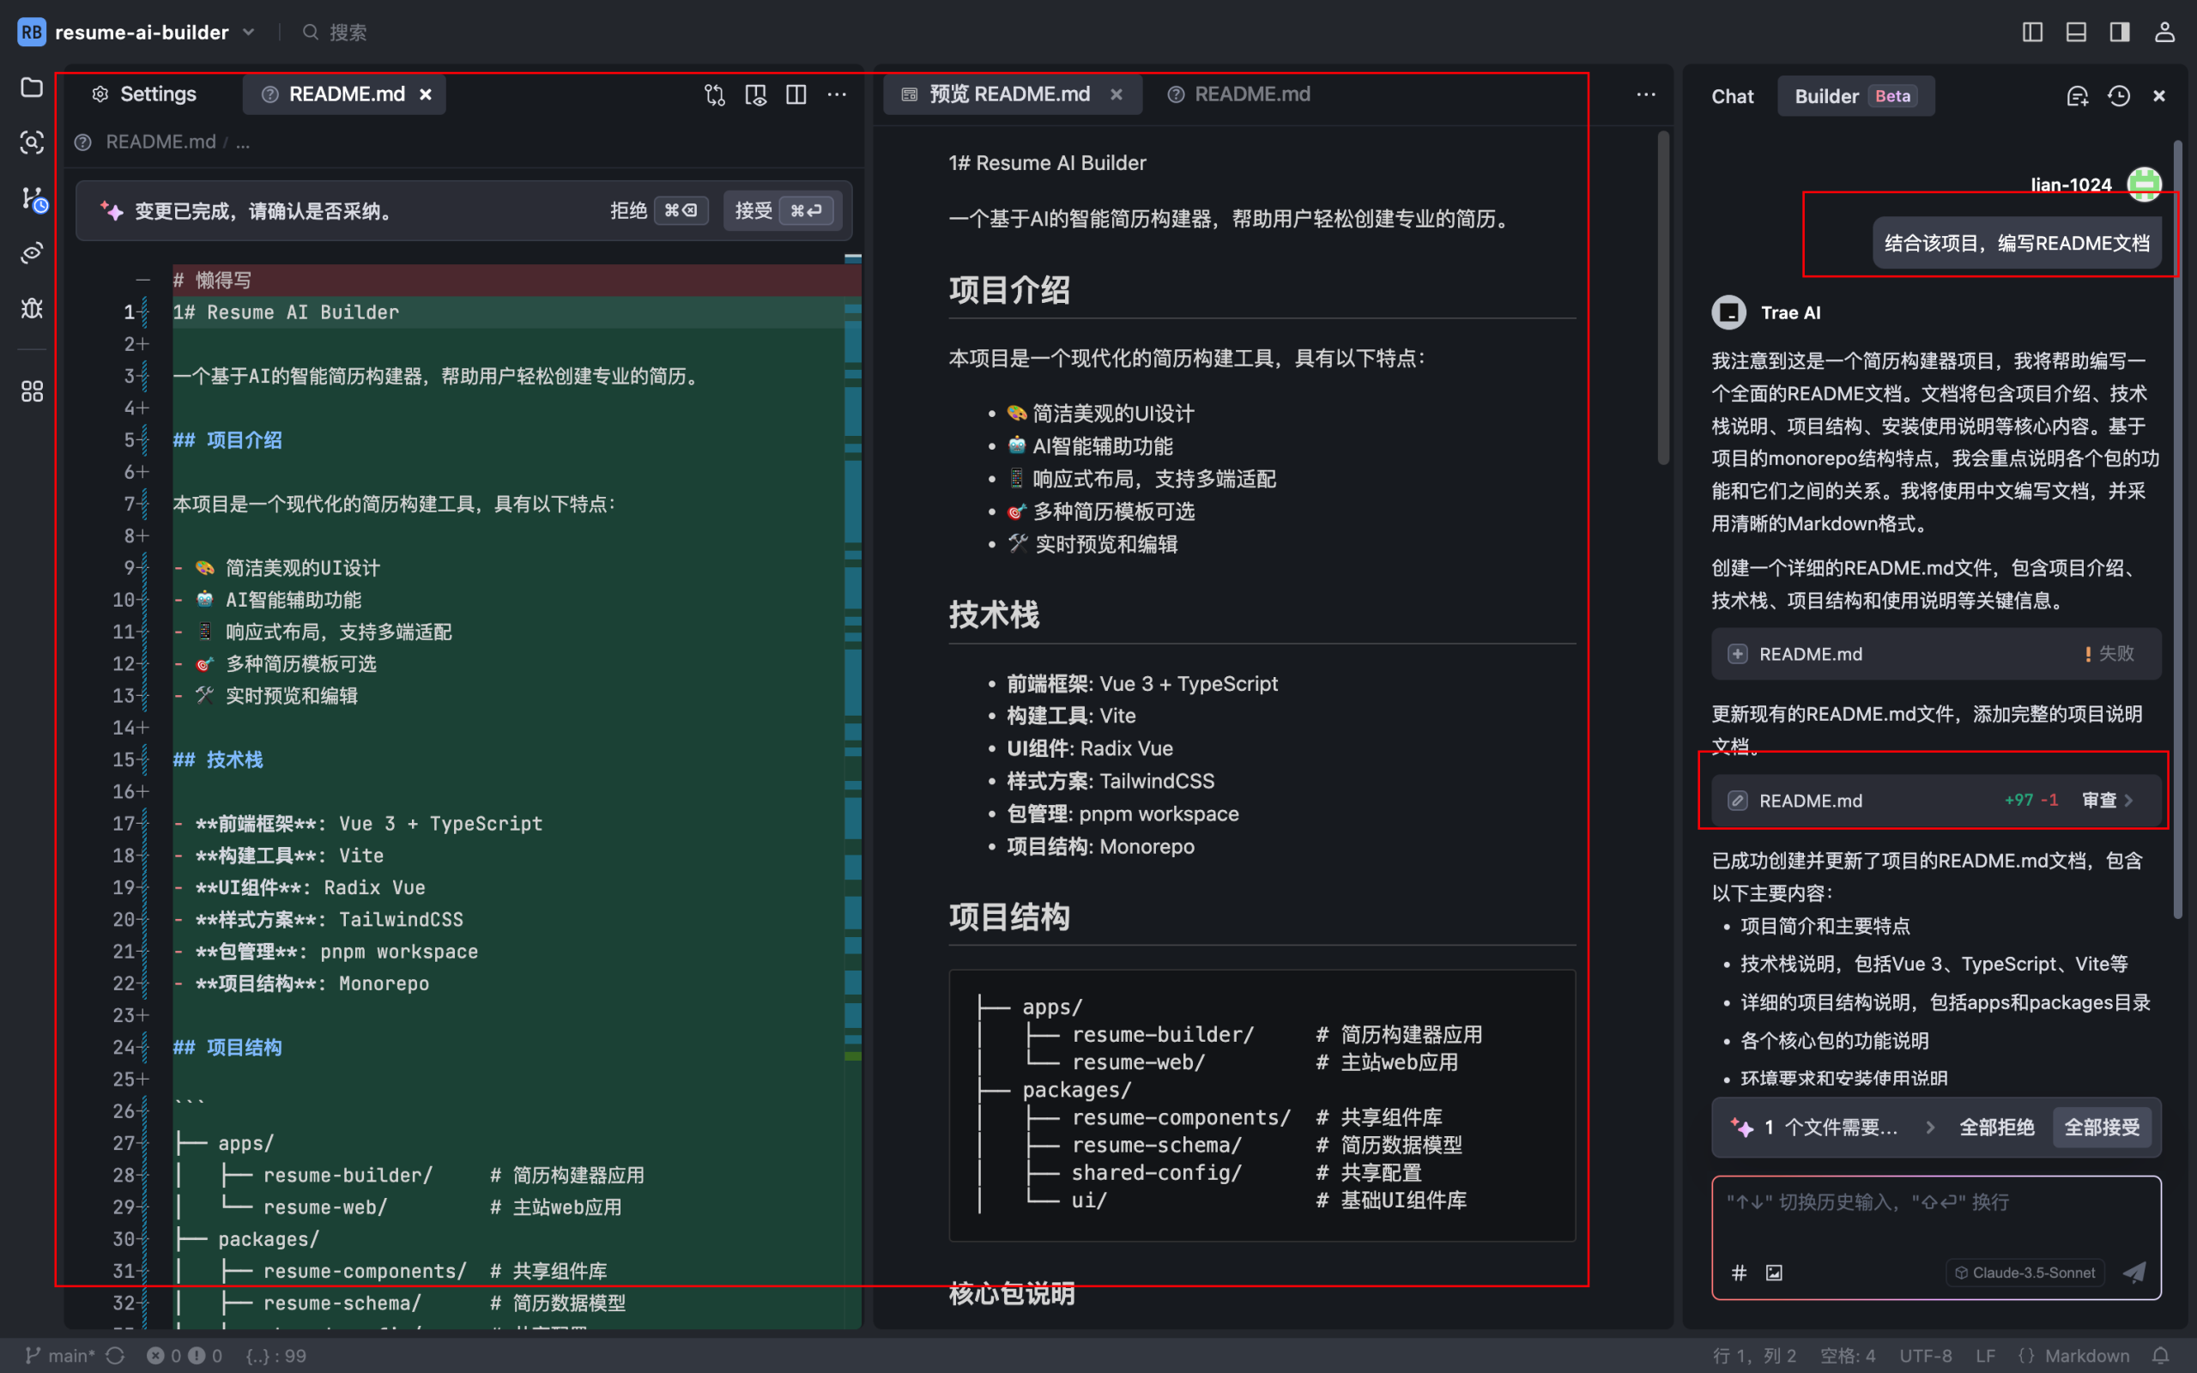The width and height of the screenshot is (2197, 1373).
Task: Open the Explorer folder icon in sidebar
Action: pos(32,88)
